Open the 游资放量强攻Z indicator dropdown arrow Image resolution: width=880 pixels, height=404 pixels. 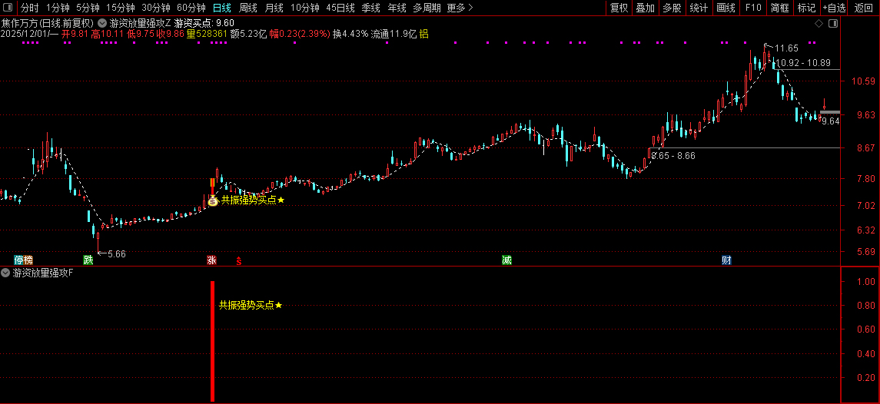click(101, 24)
